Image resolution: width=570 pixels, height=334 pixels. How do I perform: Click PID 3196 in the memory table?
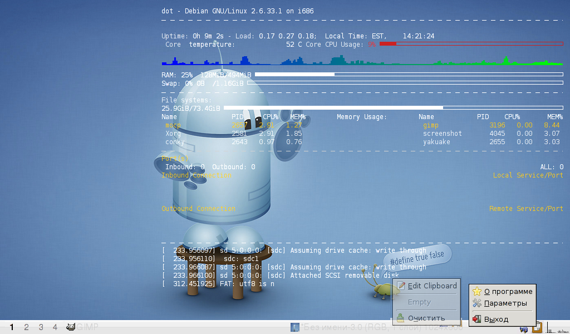pos(497,125)
